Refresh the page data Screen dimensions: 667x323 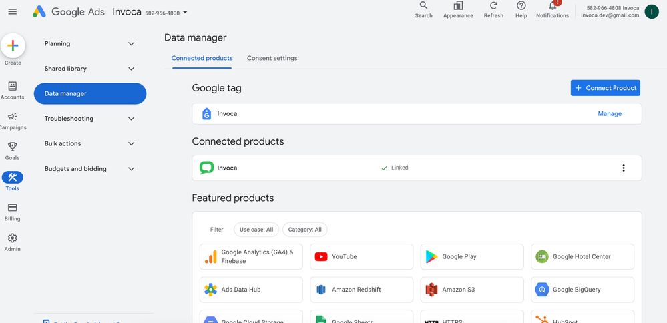click(493, 10)
